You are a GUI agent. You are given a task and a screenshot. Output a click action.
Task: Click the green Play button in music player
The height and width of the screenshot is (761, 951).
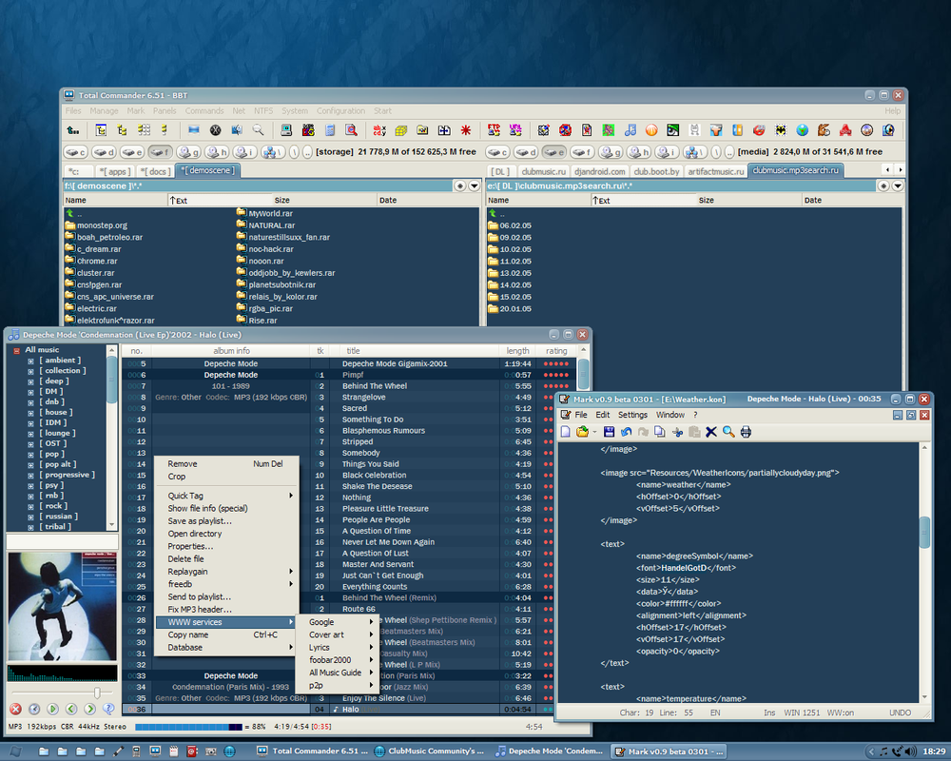(x=52, y=709)
